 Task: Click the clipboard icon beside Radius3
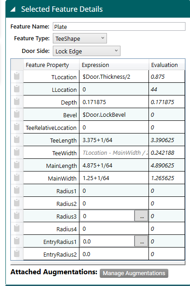pyautogui.click(x=17, y=215)
